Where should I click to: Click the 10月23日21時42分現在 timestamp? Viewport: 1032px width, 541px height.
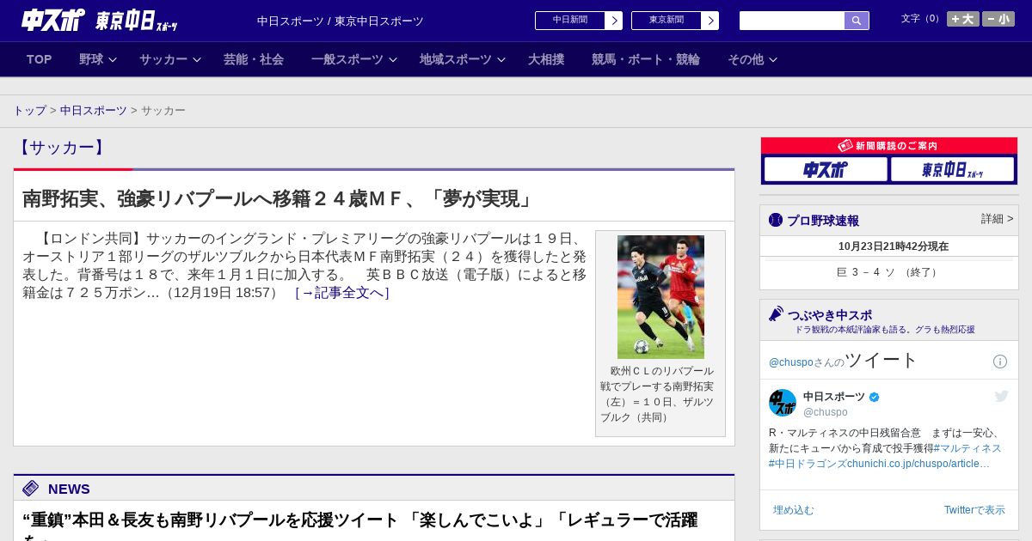[894, 246]
